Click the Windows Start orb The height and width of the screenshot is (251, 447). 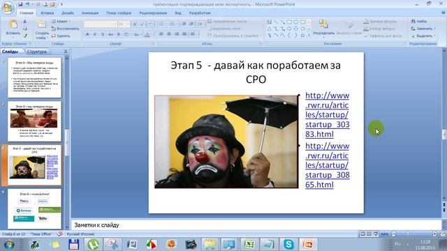click(x=9, y=244)
